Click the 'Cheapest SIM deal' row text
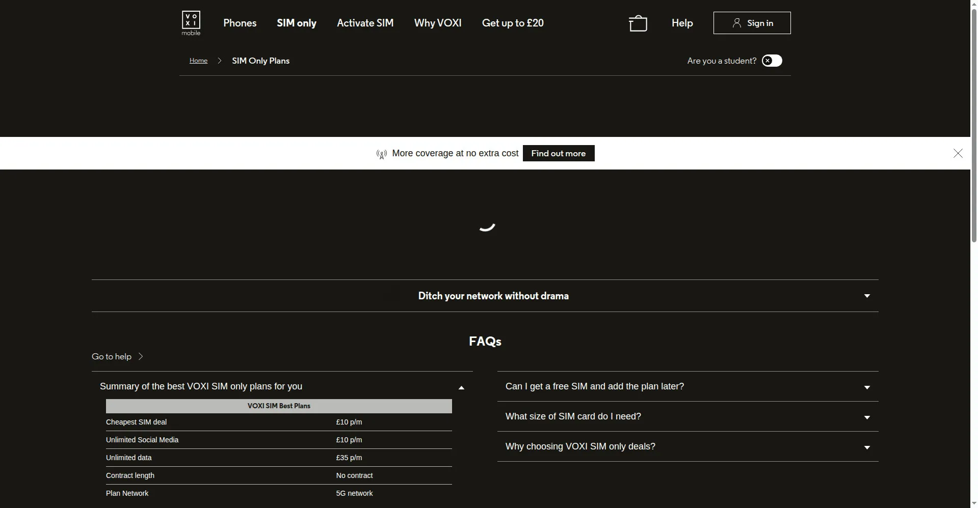The image size is (978, 508). click(x=136, y=422)
